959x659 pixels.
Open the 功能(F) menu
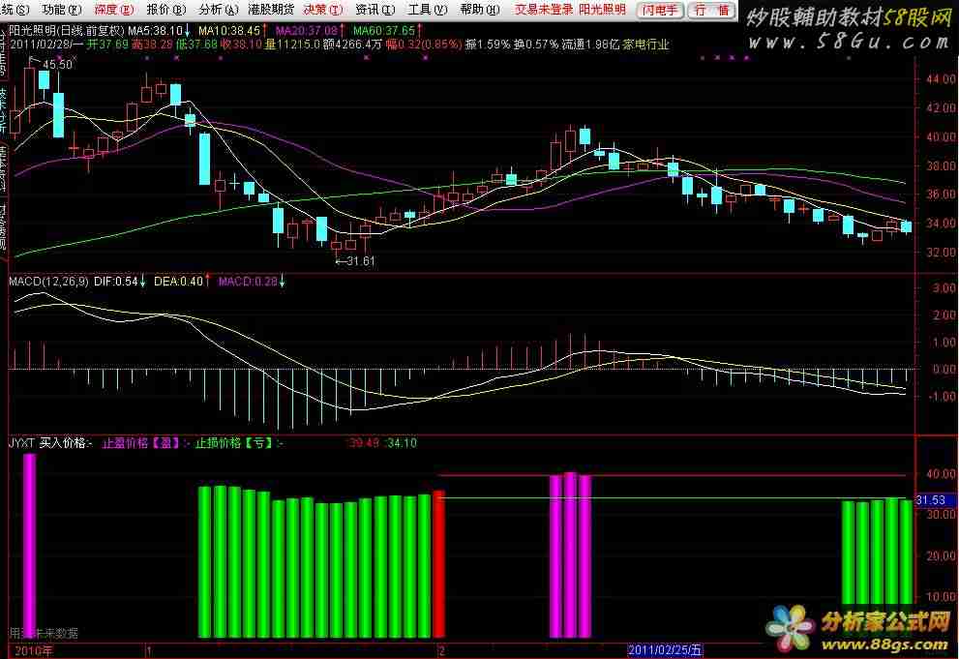point(62,10)
